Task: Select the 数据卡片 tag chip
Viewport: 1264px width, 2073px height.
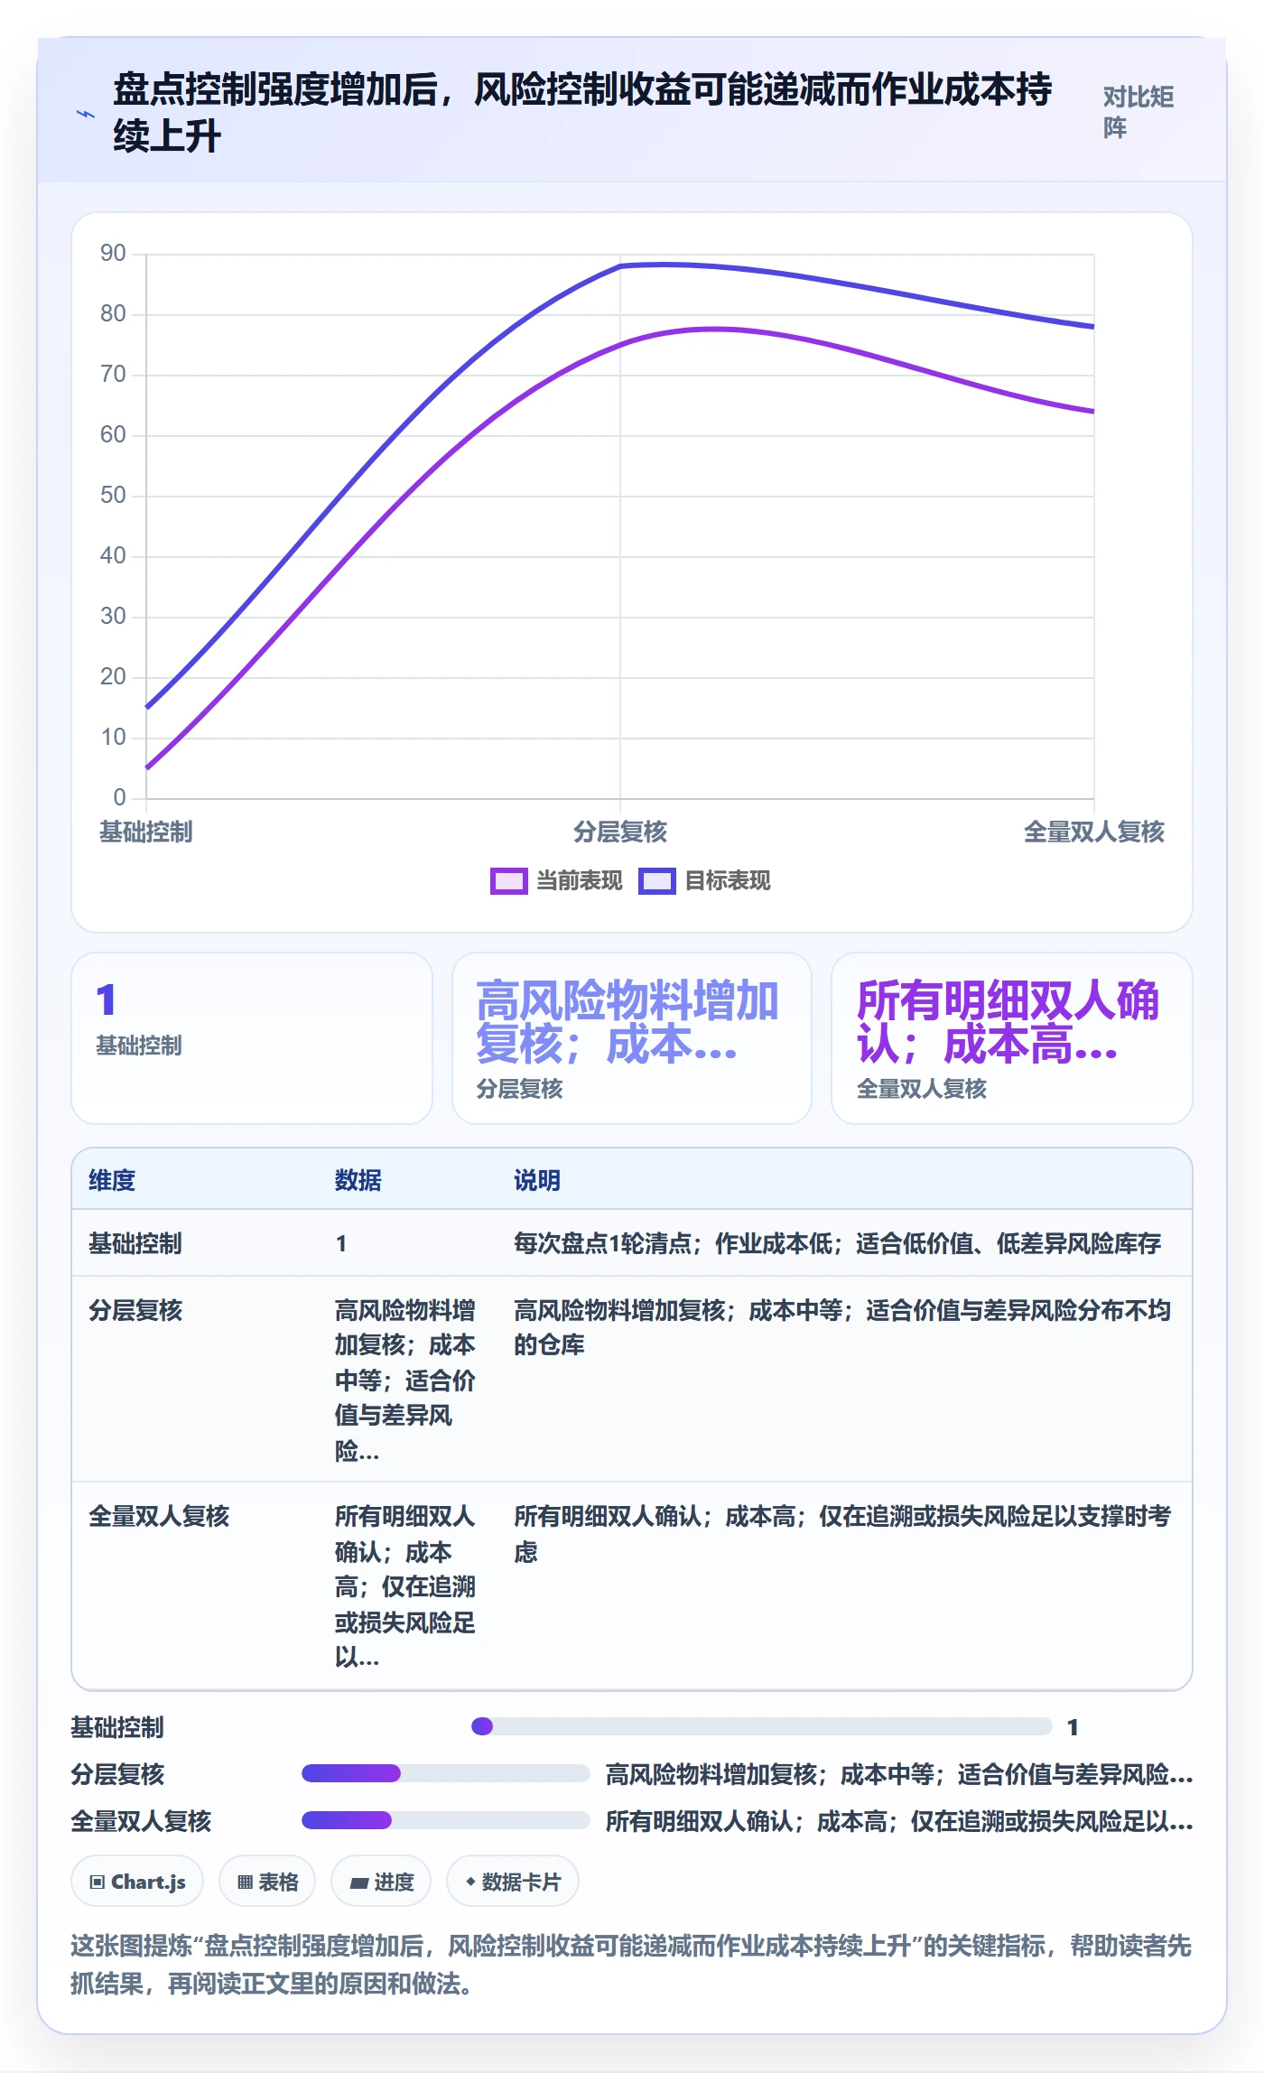Action: click(x=513, y=1882)
